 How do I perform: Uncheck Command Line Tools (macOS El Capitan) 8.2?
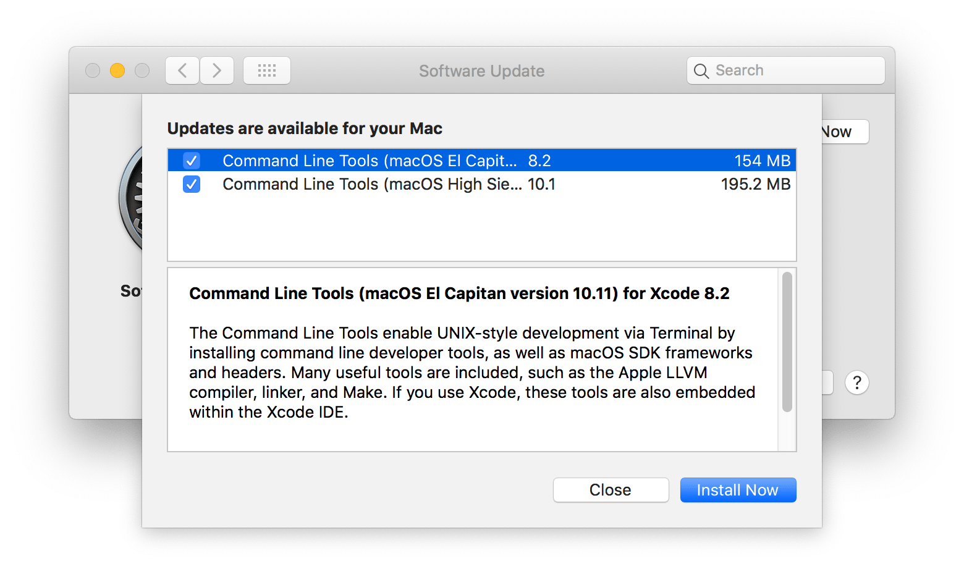192,160
